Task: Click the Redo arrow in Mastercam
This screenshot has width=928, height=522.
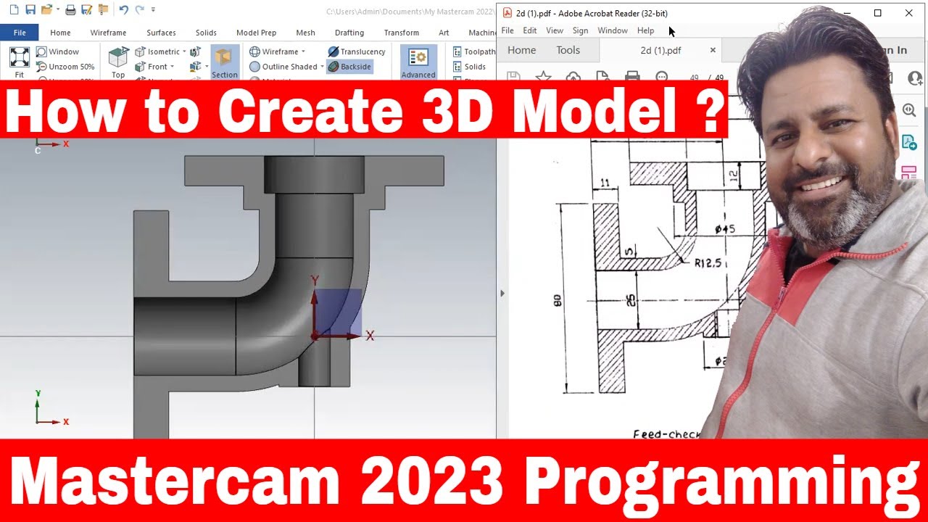Action: 140,10
